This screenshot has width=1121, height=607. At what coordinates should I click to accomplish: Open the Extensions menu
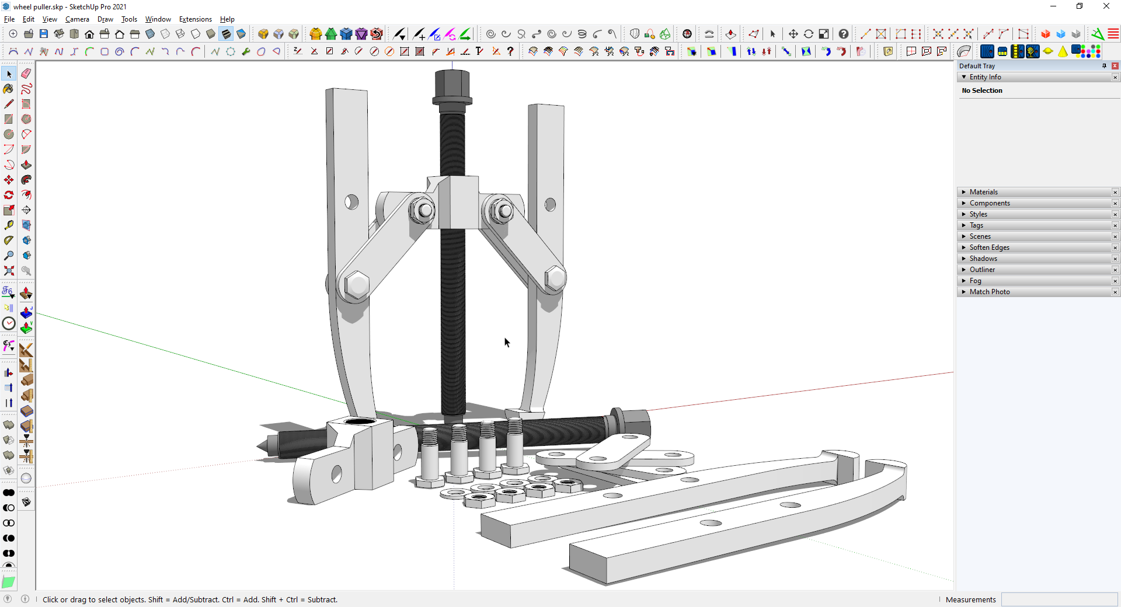click(196, 19)
